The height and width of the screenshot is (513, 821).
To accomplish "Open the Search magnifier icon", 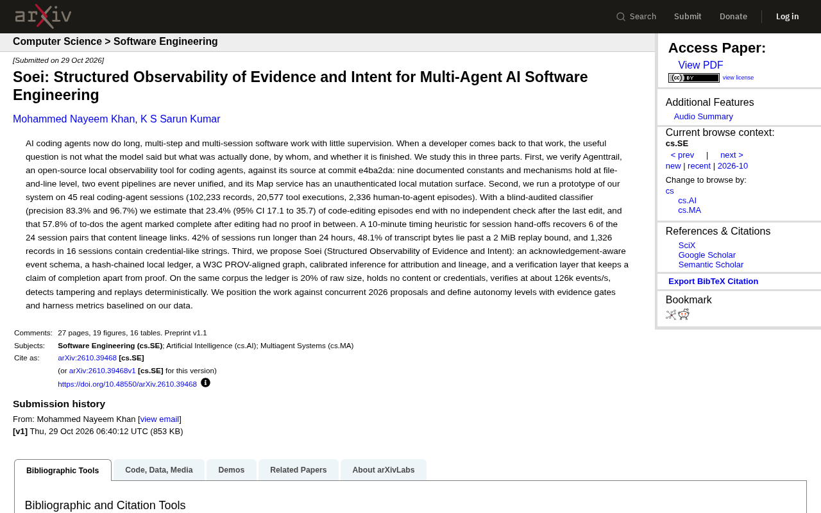I will [621, 17].
